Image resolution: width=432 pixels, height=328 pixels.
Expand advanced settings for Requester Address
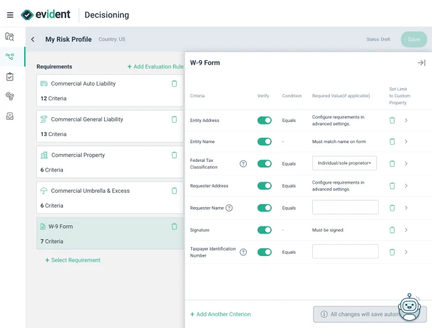coord(406,185)
